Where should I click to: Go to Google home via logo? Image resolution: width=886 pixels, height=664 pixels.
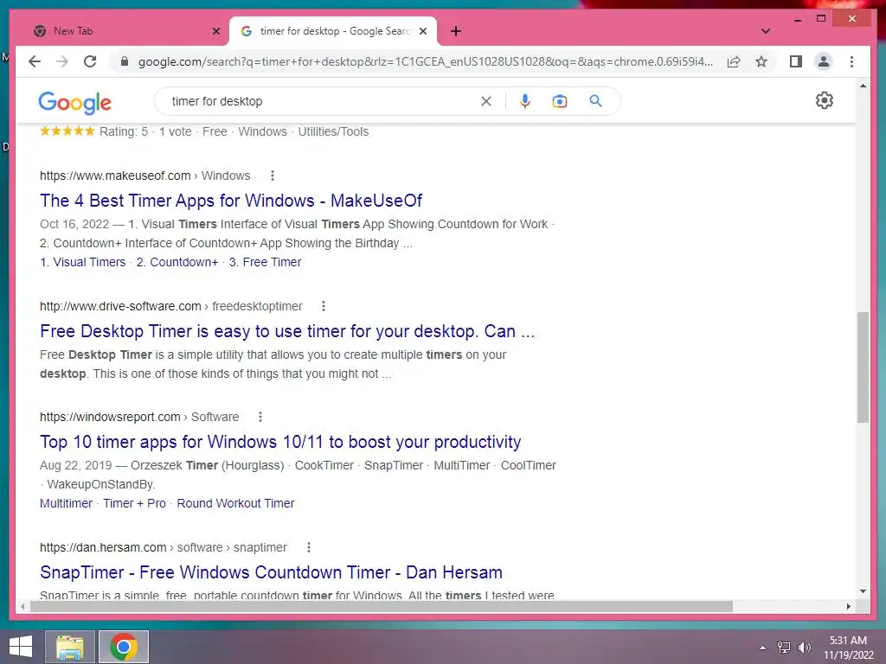pos(74,102)
